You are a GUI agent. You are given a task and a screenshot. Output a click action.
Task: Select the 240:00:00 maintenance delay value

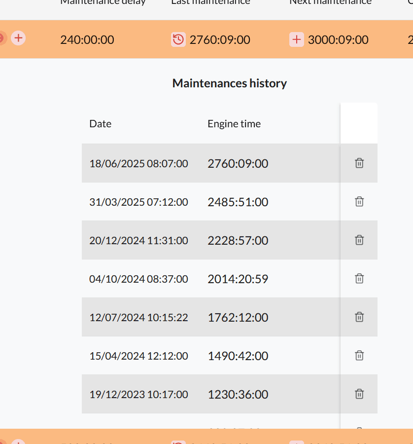[87, 39]
